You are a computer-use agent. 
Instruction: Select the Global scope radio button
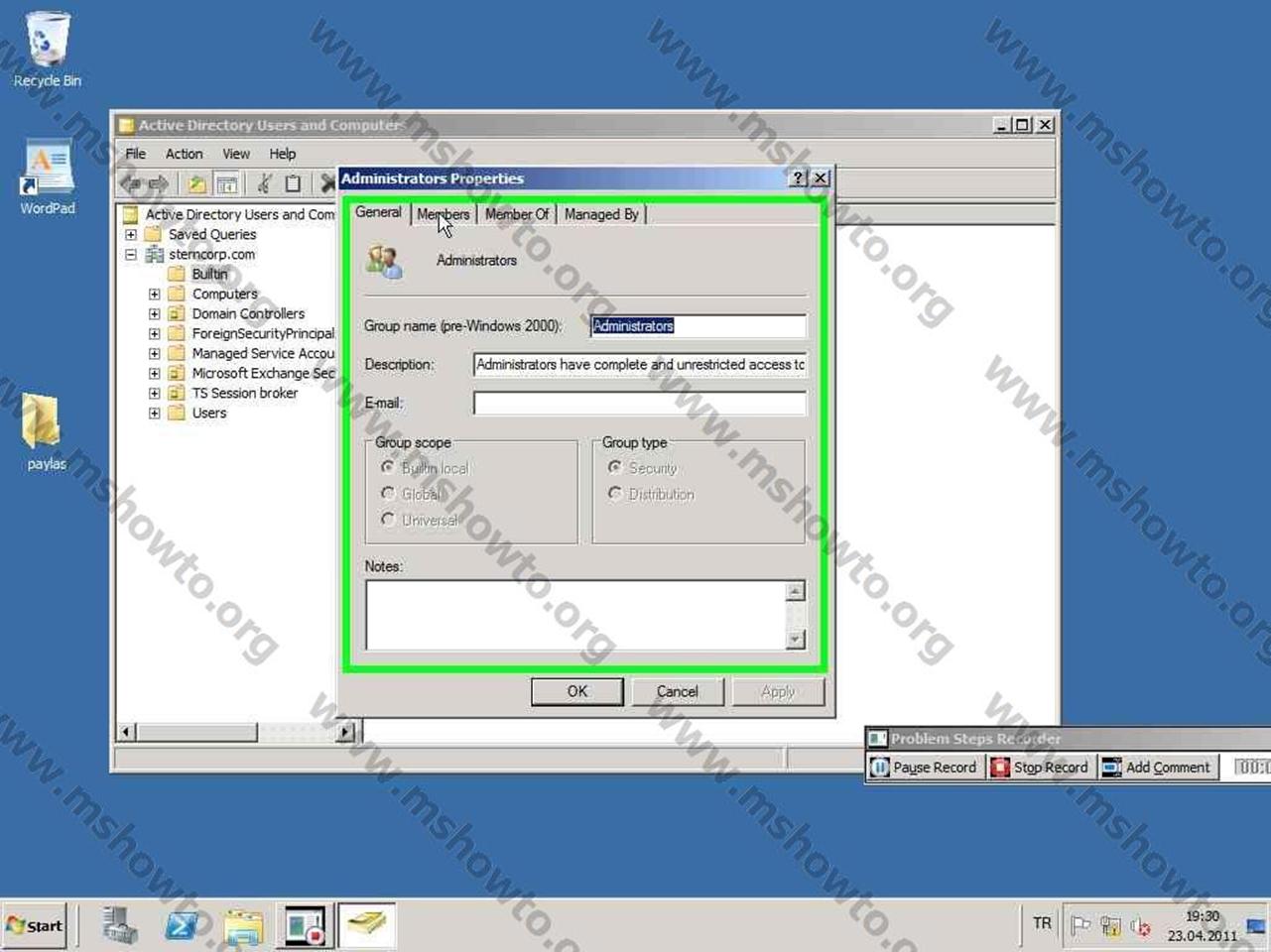pyautogui.click(x=388, y=493)
